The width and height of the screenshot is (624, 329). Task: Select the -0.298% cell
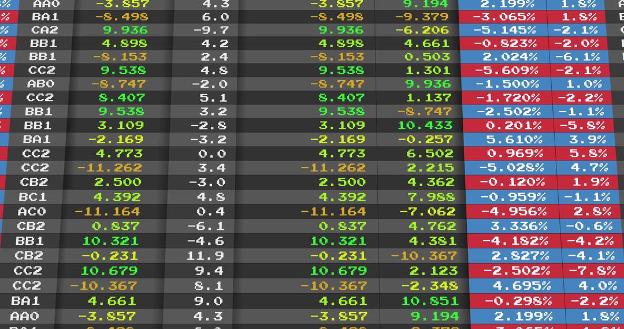click(519, 301)
